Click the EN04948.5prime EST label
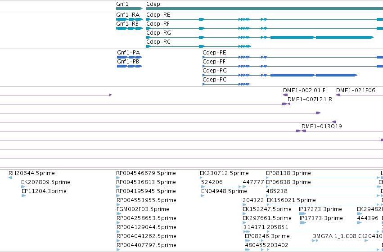This screenshot has height=252, width=383. point(224,191)
